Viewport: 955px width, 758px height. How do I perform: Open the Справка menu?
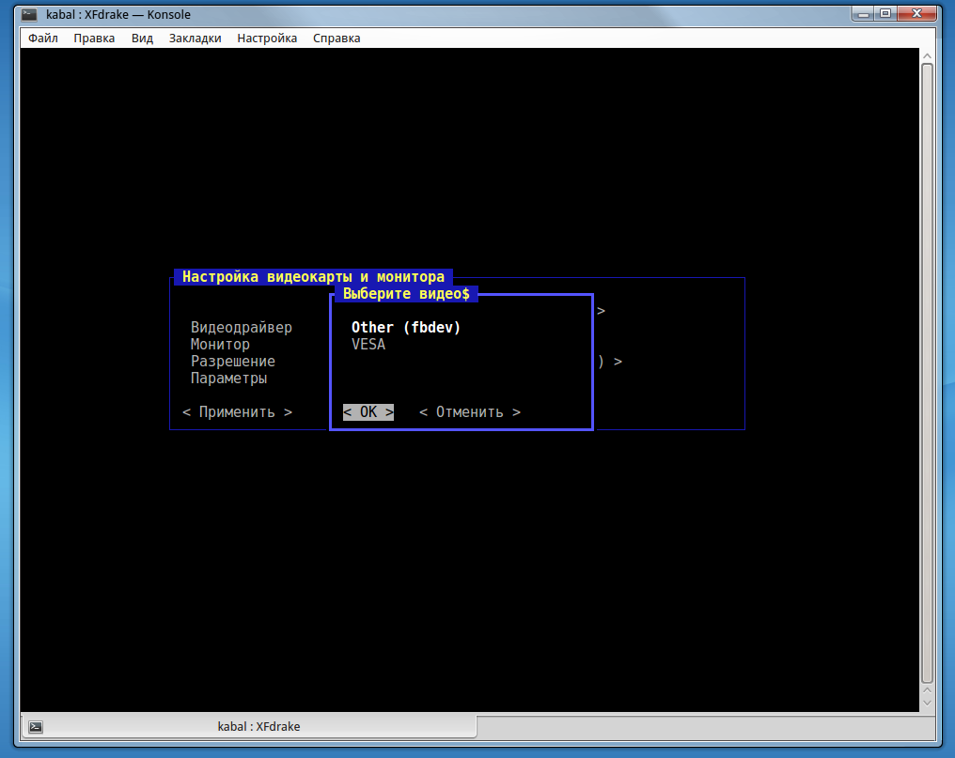click(x=337, y=38)
